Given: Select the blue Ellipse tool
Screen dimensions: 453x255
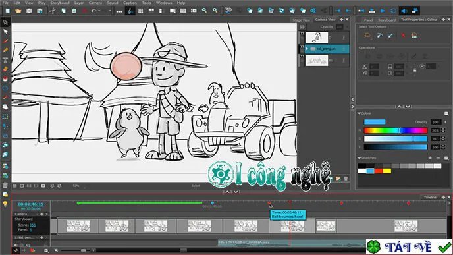Looking at the screenshot, I should pos(5,88).
